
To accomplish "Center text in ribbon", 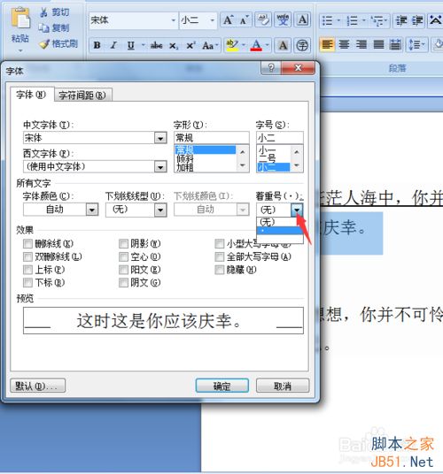I will pyautogui.click(x=344, y=45).
